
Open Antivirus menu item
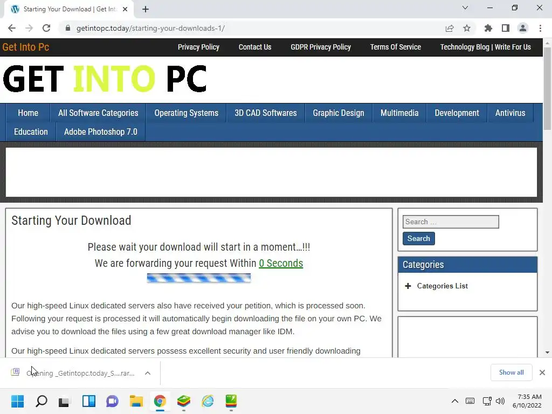tap(510, 113)
